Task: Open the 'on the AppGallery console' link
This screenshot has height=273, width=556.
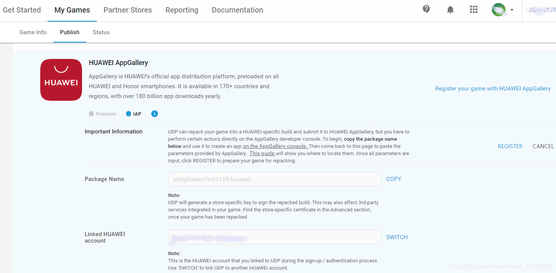Action: click(x=276, y=146)
